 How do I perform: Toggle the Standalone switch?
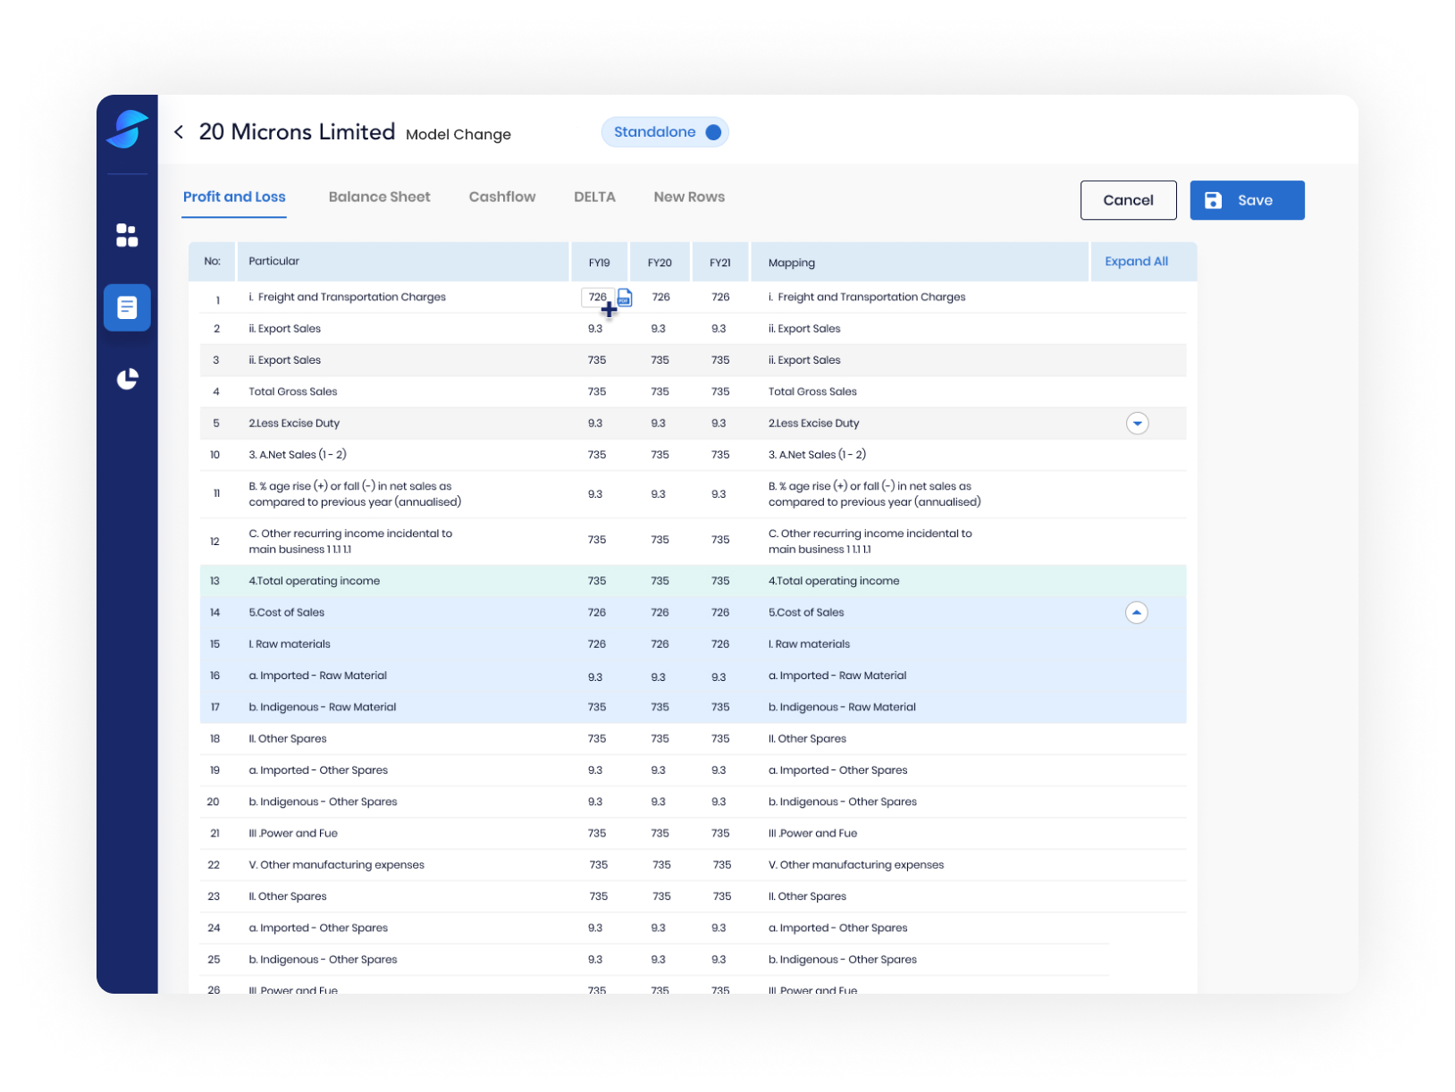pyautogui.click(x=712, y=132)
